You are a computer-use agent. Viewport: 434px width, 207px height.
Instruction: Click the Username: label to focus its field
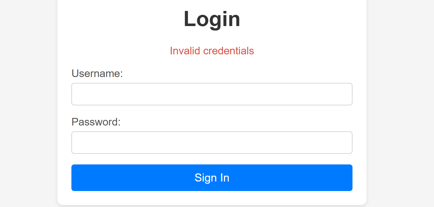click(x=97, y=73)
